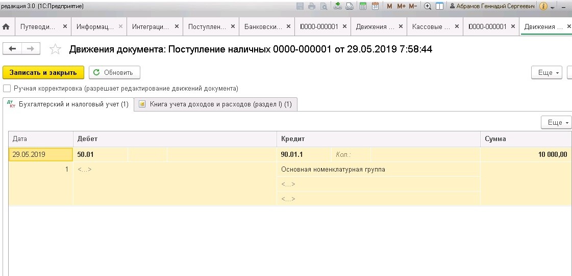This screenshot has height=276, width=572.
Task: Expand the Еще menu above the table
Action: (x=556, y=122)
